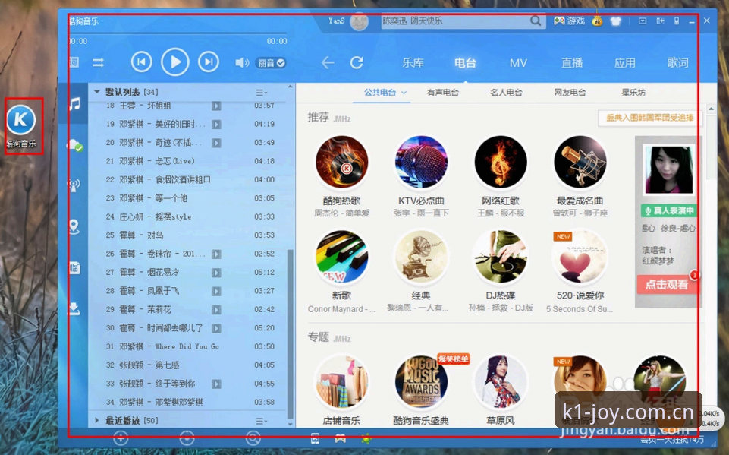This screenshot has width=729, height=455.
Task: Select the 名人电台 sub-tab
Action: click(506, 93)
